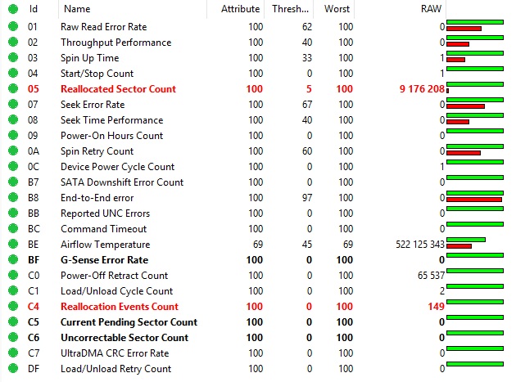Click green status dot beside Reallocated Sector Count
This screenshot has width=516, height=382.
pyautogui.click(x=12, y=89)
